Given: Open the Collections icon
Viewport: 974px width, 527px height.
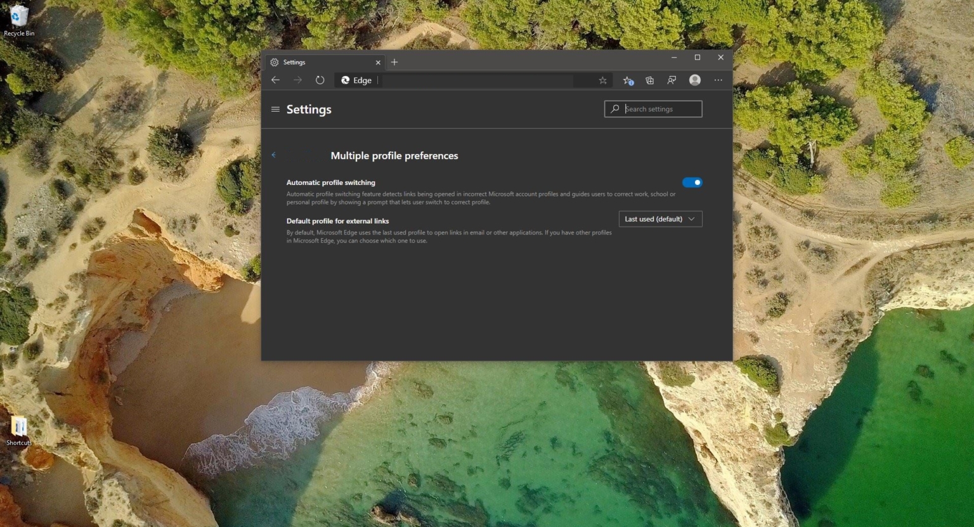Looking at the screenshot, I should (649, 80).
